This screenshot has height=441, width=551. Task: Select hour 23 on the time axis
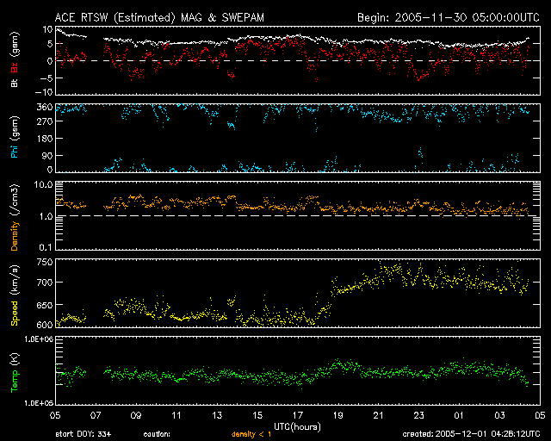[418, 415]
